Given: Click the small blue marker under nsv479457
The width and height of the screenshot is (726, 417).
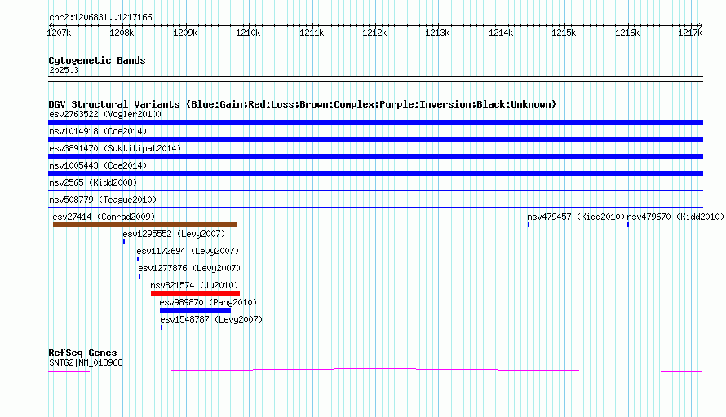Looking at the screenshot, I should pos(529,225).
